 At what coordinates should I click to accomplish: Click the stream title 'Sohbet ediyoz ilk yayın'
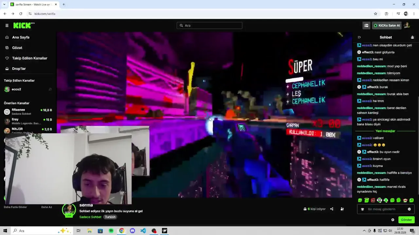pyautogui.click(x=111, y=211)
